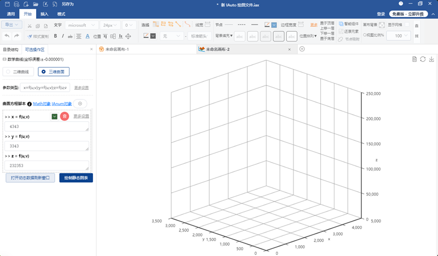Click the chart download icon

click(x=431, y=59)
